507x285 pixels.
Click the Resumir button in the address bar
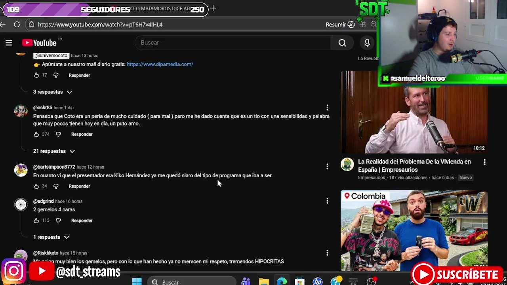click(x=340, y=25)
